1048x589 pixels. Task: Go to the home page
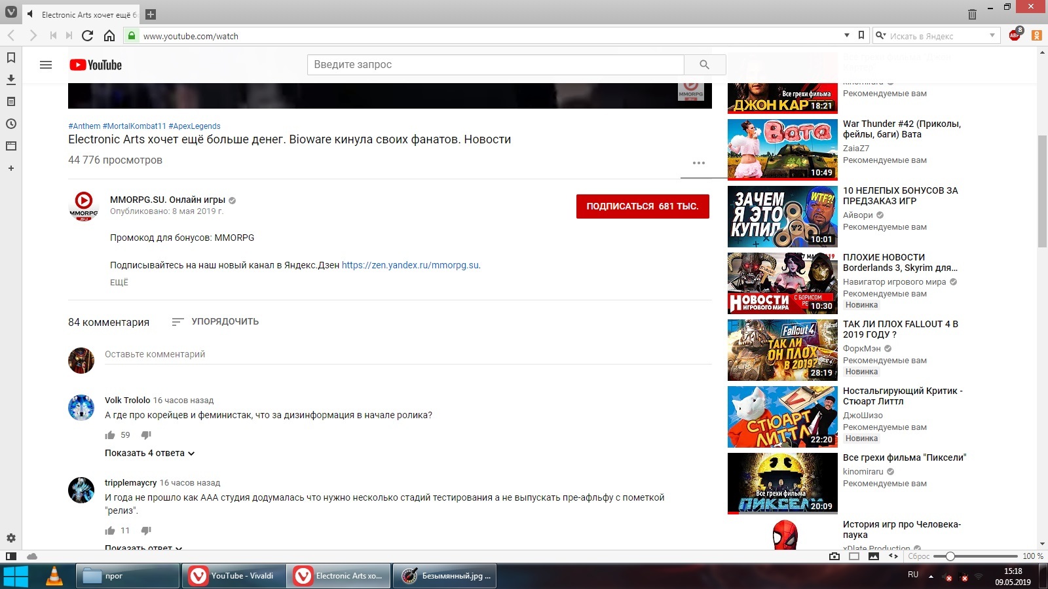109,35
